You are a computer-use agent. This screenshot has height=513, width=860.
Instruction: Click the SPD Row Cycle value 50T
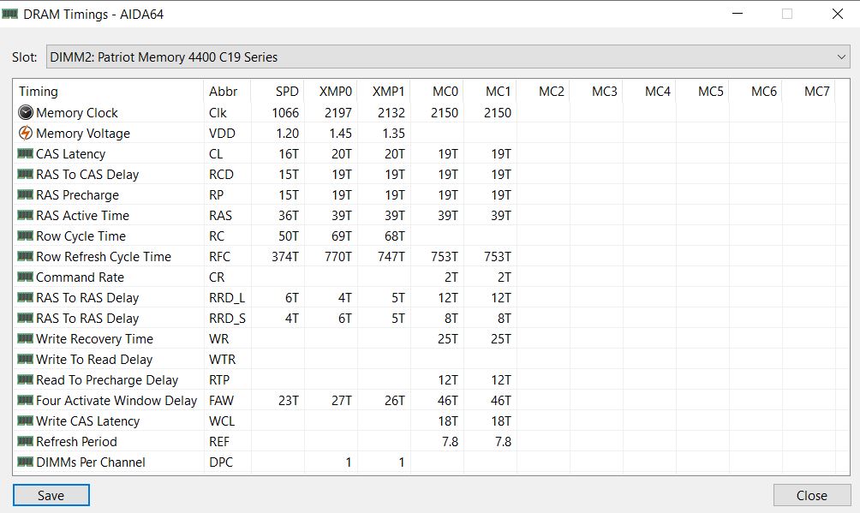(x=289, y=236)
